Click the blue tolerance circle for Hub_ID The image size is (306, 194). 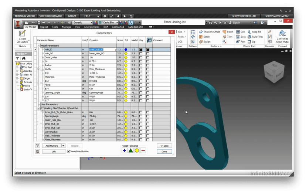tap(126, 50)
